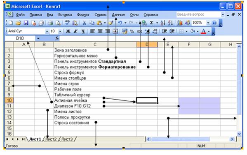Toggle Align Right button
The width and height of the screenshot is (247, 155).
[108, 31]
